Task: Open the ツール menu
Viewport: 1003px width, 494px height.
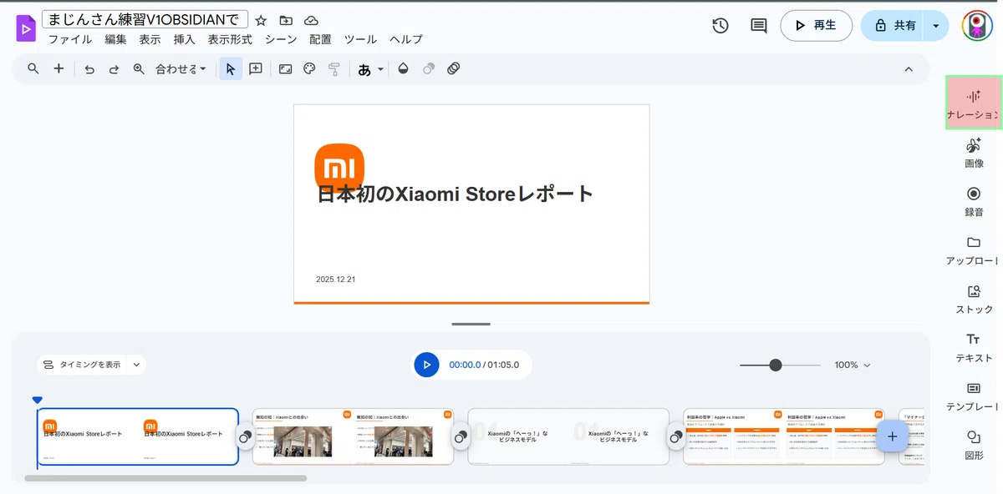Action: 360,39
